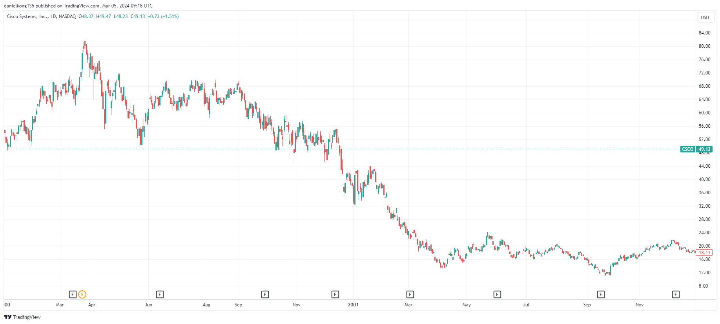Screen dimensions: 720x324
Task: Click the +0.73 (+1.51%) change value
Action: click(x=163, y=16)
